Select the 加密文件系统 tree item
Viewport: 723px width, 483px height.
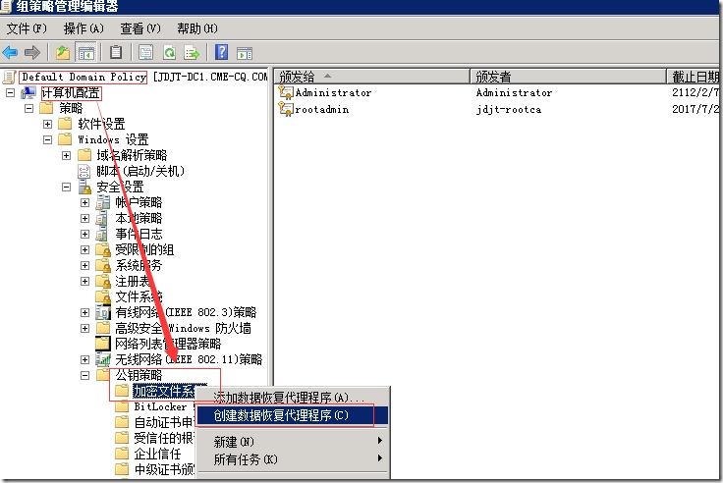164,391
